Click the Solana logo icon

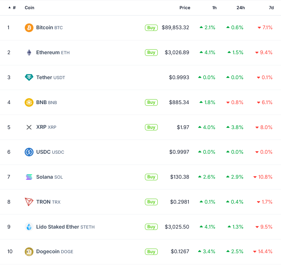[x=29, y=177]
